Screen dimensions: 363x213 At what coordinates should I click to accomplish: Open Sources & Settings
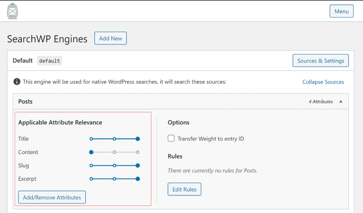(x=321, y=61)
